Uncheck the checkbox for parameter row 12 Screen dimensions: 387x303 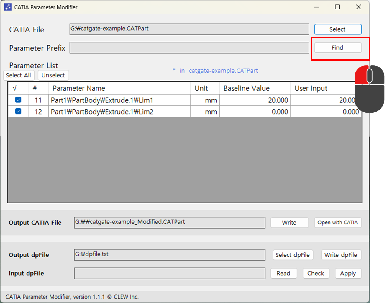pos(18,111)
